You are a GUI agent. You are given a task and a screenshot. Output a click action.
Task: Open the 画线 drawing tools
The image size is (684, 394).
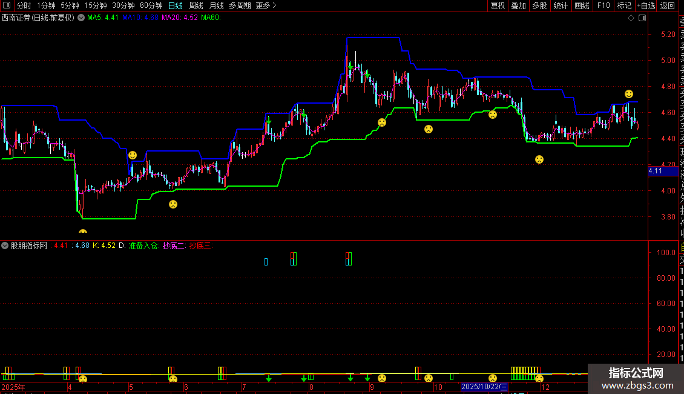(582, 5)
